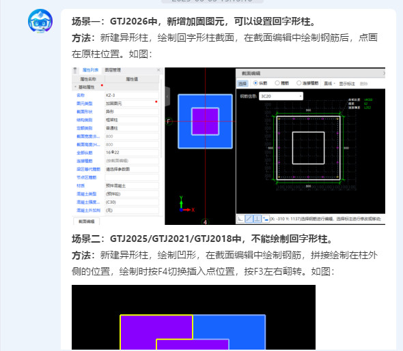This screenshot has width=403, height=351.
Task: Click the robot assistant avatar
Action: point(40,21)
